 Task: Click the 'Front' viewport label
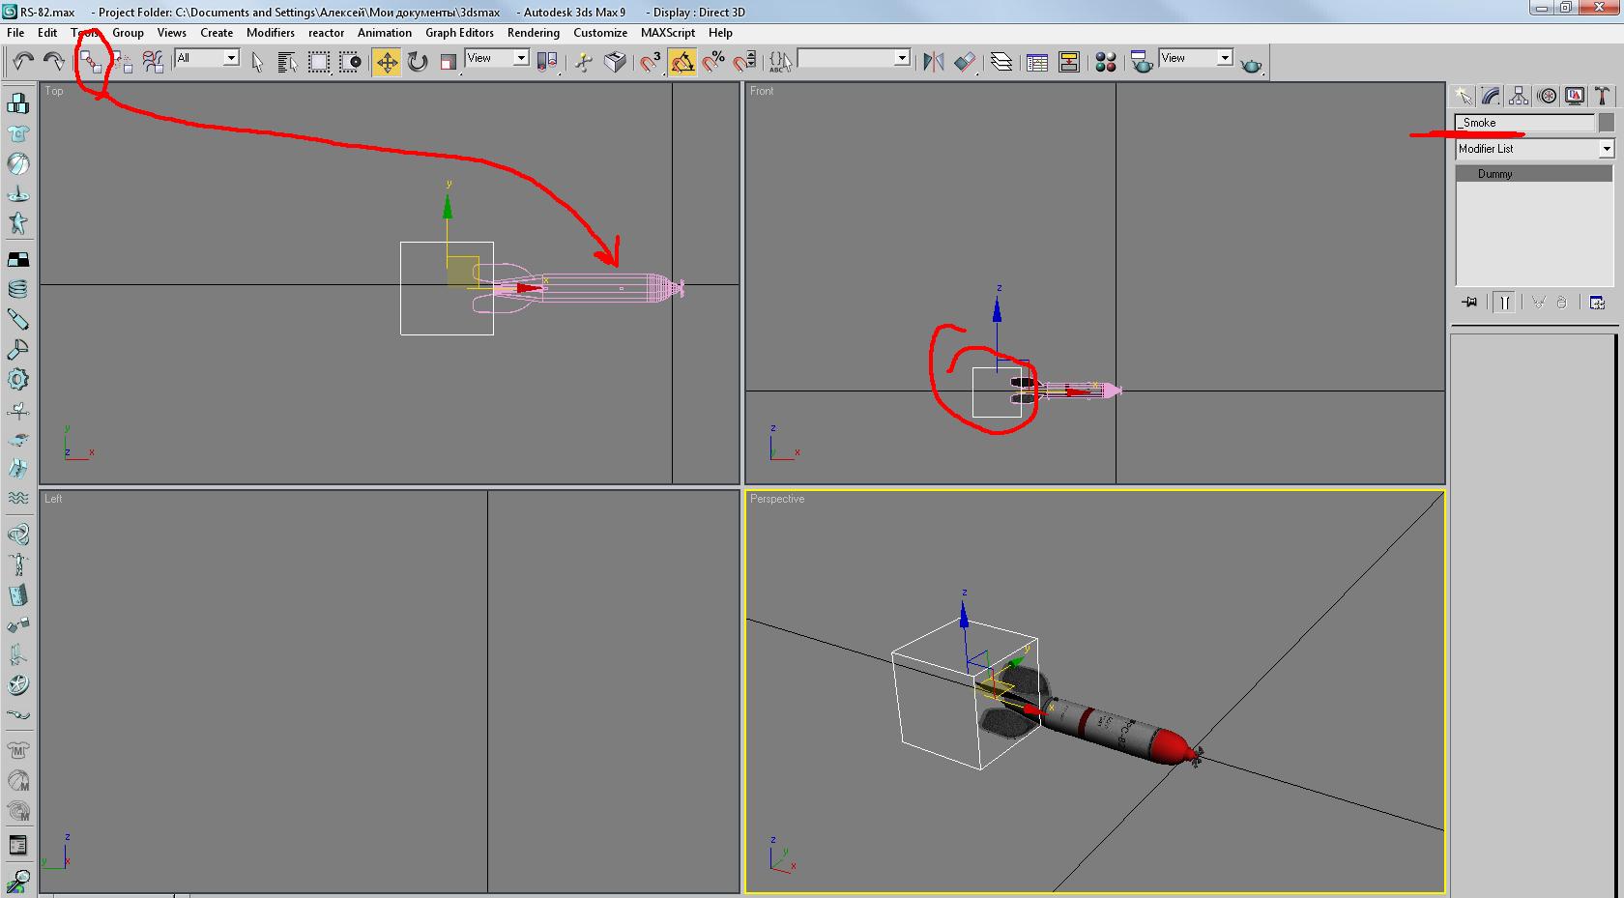coord(762,91)
